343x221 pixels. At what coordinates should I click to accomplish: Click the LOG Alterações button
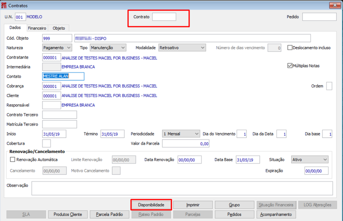click(317, 205)
